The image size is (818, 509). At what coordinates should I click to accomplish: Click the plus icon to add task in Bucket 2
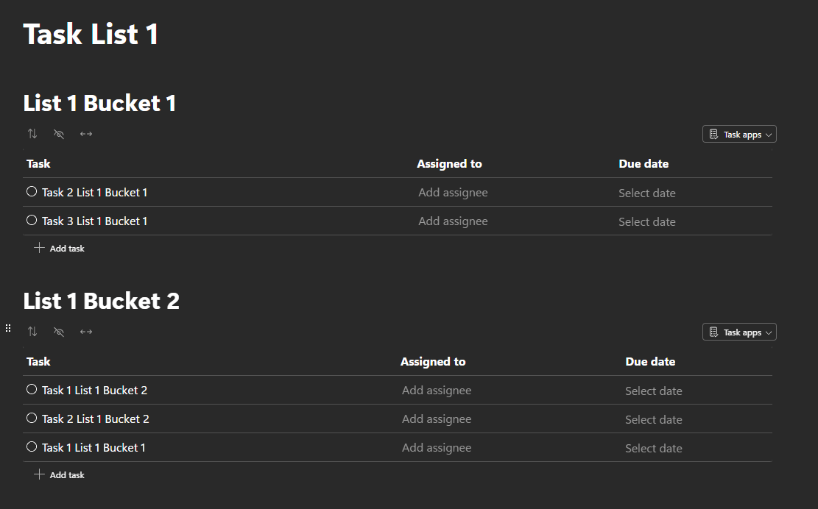pyautogui.click(x=39, y=474)
